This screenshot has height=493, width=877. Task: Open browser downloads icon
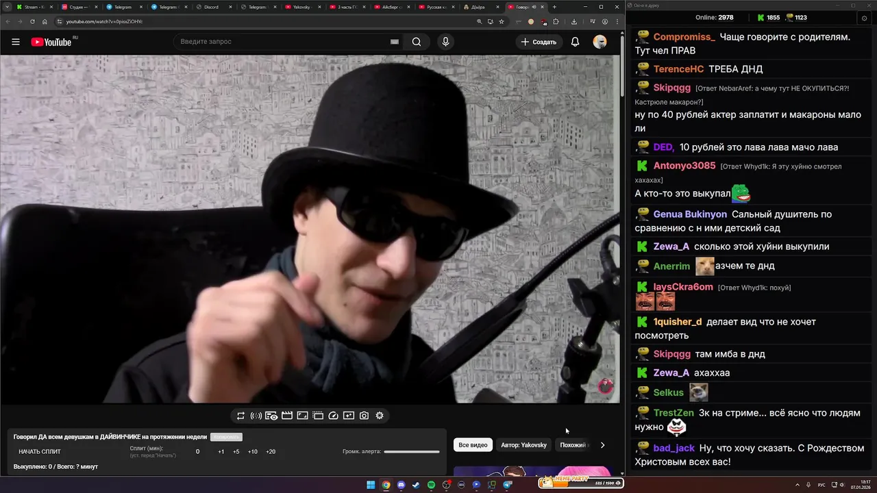tap(574, 21)
